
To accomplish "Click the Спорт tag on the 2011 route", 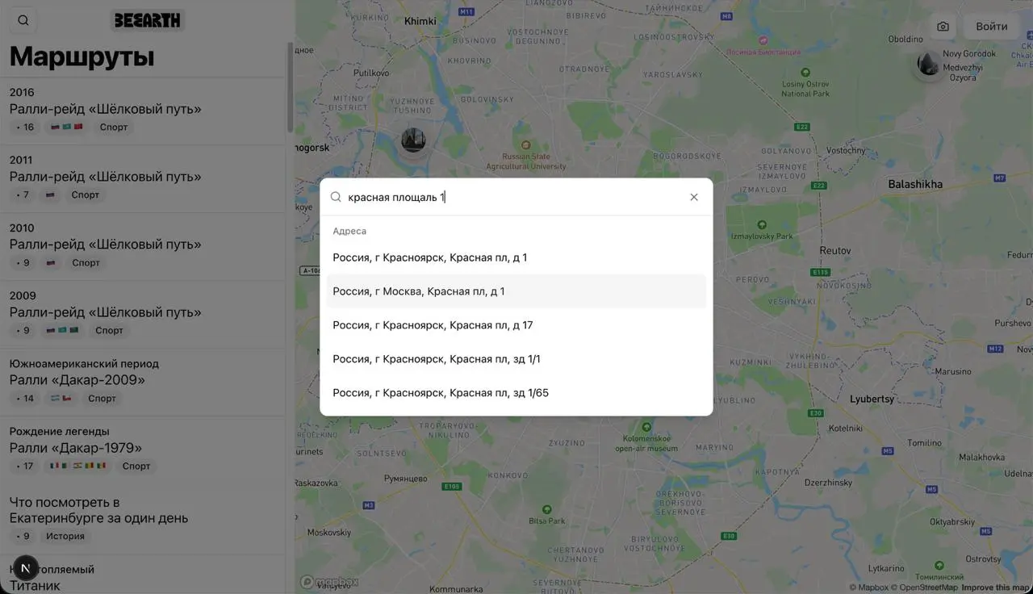I will 86,195.
